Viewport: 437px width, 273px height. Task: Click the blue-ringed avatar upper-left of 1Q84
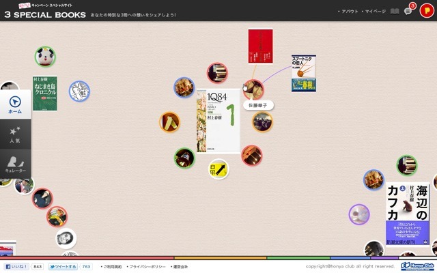pyautogui.click(x=184, y=87)
